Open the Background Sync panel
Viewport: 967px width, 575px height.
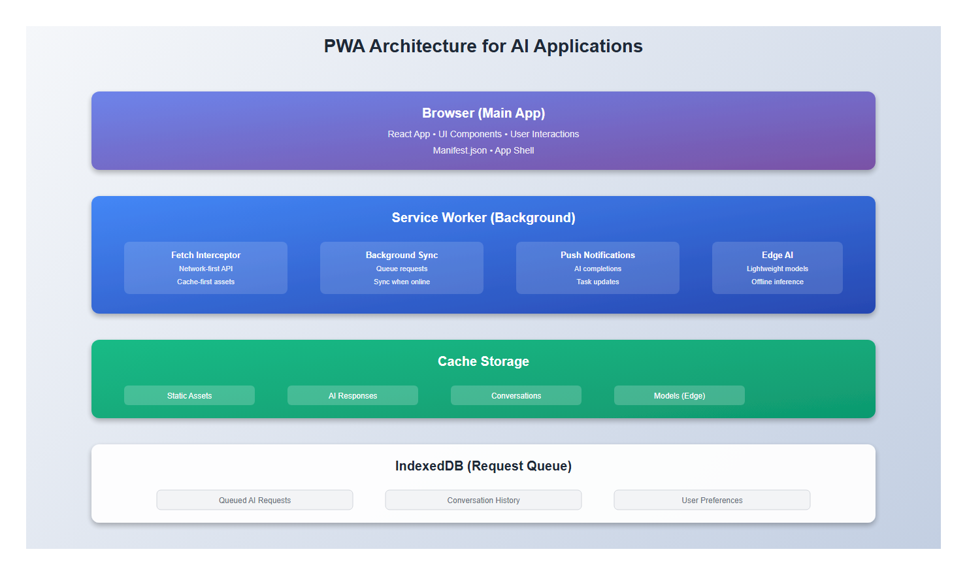pos(401,267)
